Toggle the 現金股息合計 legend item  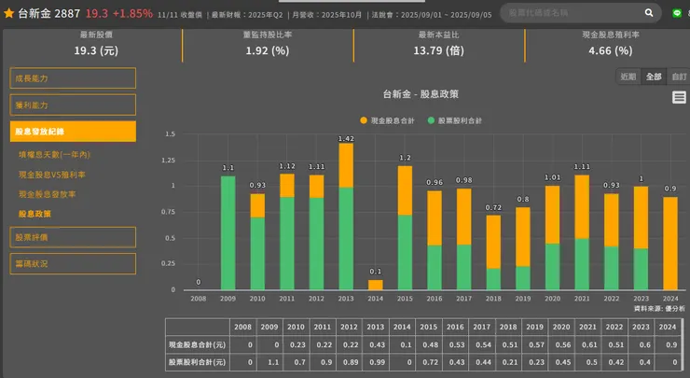pos(387,120)
